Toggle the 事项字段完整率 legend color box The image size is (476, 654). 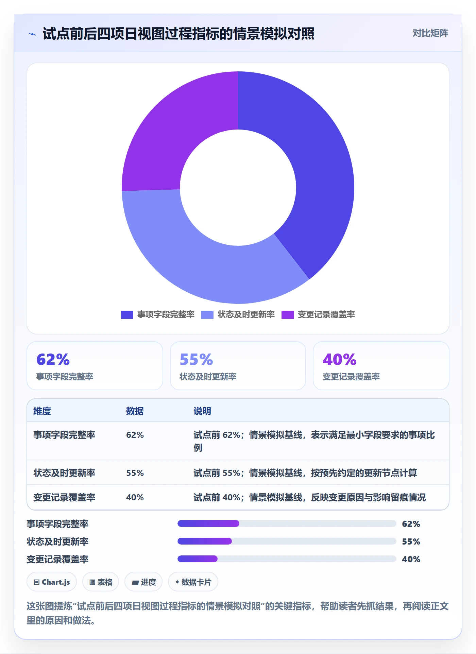point(127,315)
